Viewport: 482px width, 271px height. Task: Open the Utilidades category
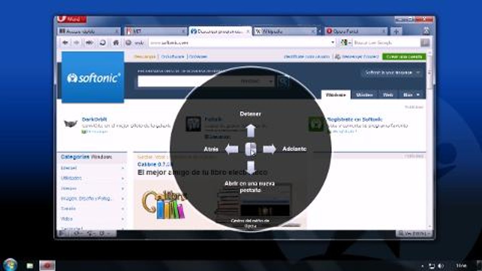tap(71, 178)
